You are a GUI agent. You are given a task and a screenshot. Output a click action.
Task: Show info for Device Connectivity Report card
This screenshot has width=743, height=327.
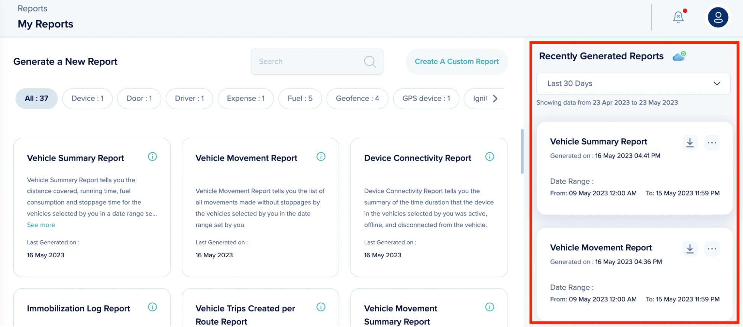point(490,157)
